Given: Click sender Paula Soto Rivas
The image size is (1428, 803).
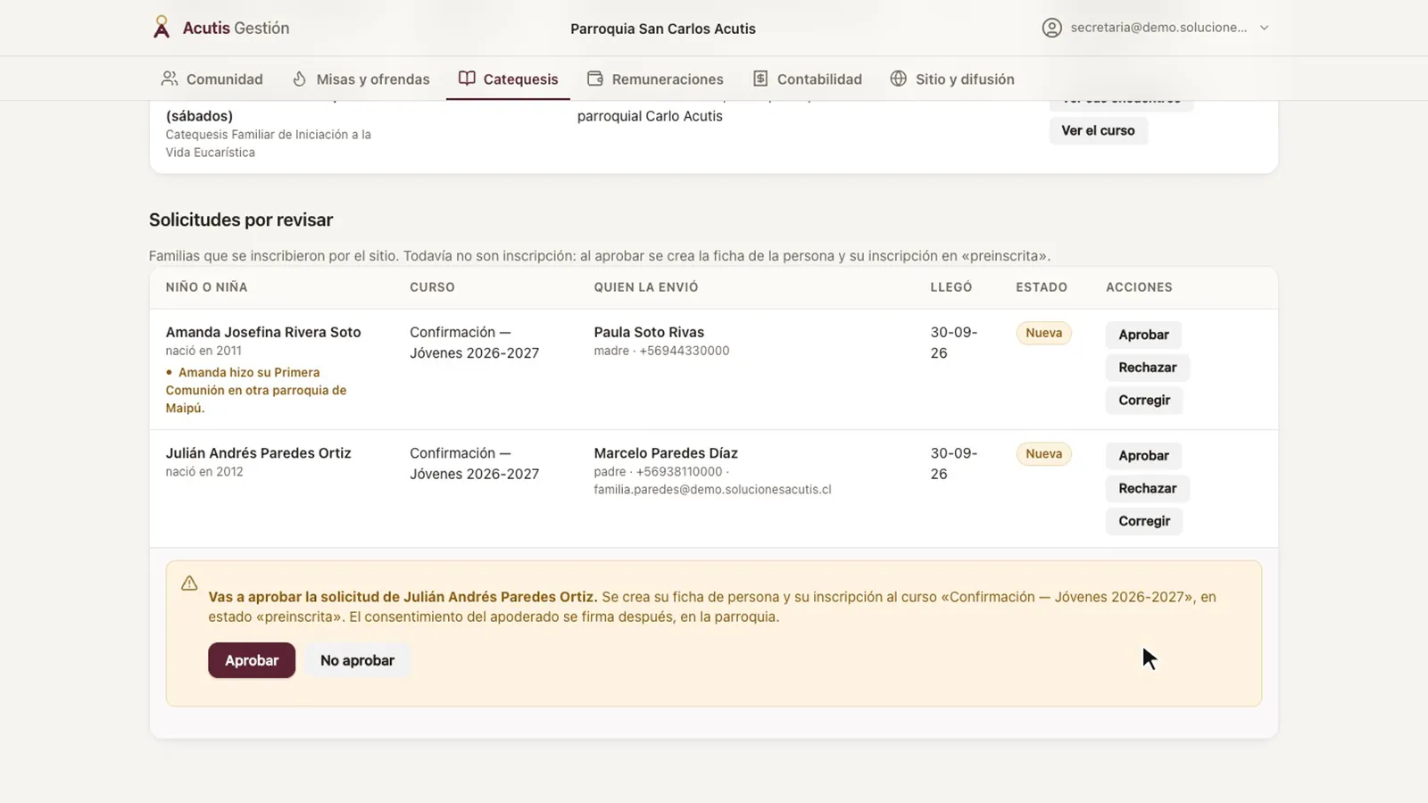Looking at the screenshot, I should pyautogui.click(x=649, y=332).
